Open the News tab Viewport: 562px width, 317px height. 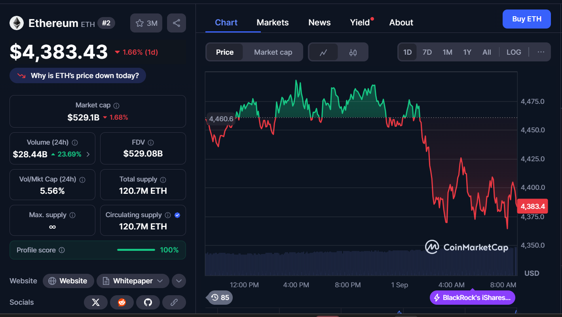(319, 23)
